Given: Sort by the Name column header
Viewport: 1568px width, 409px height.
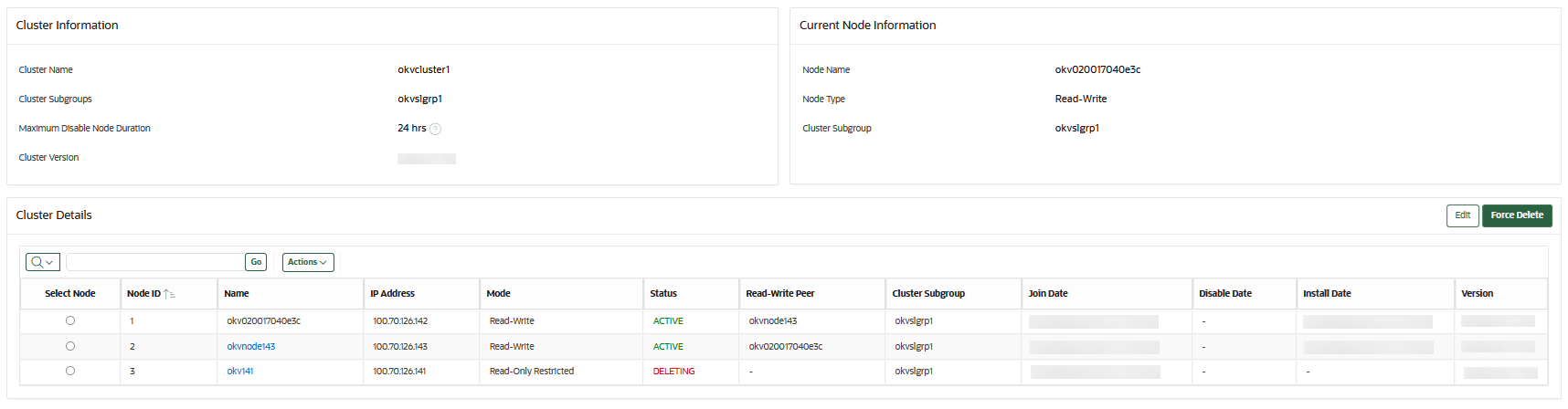Looking at the screenshot, I should coord(237,294).
